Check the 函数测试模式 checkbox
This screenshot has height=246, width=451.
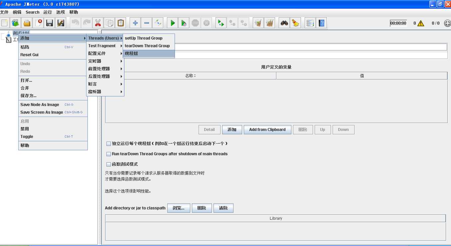pyautogui.click(x=108, y=164)
